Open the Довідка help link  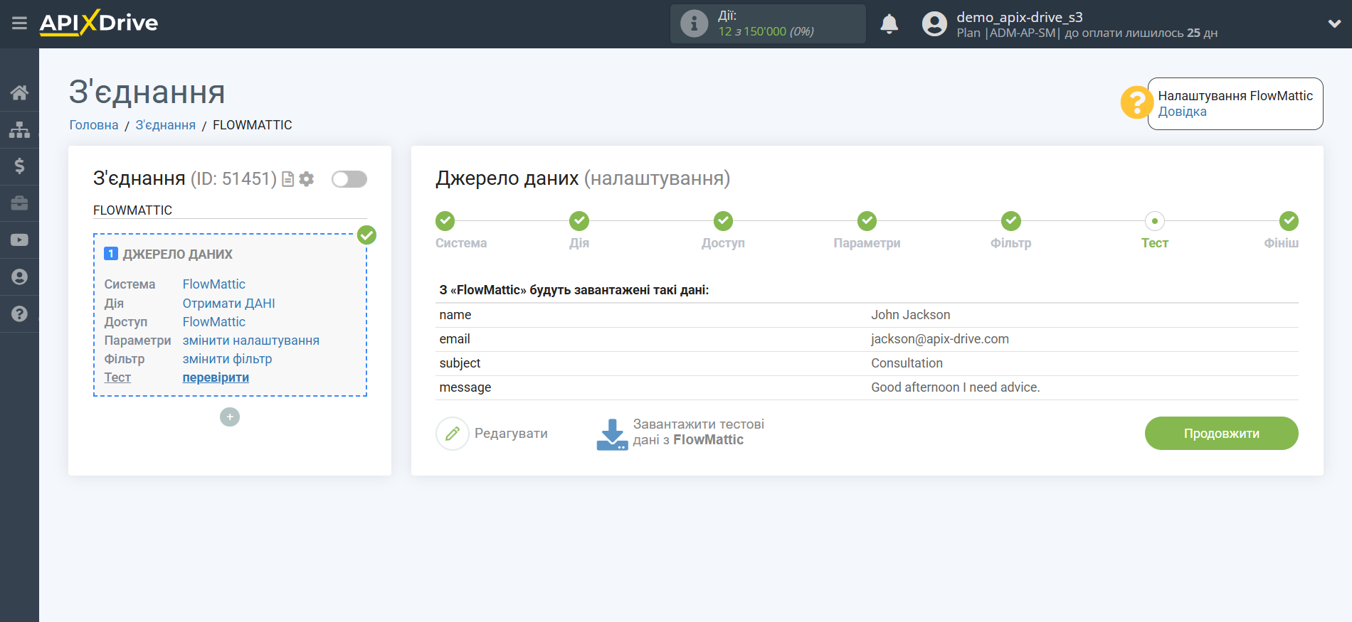tap(1182, 112)
